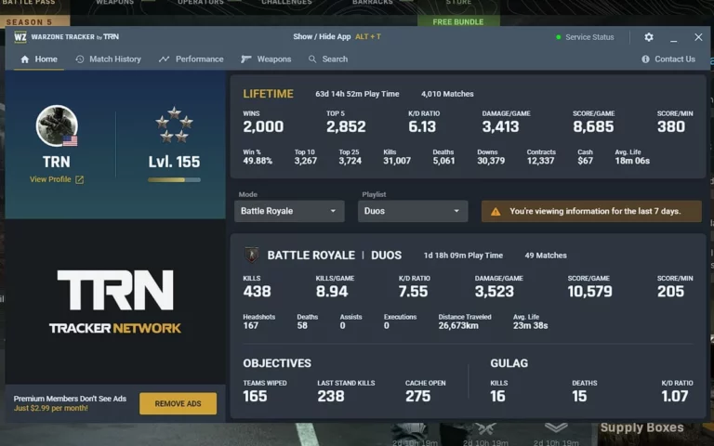The height and width of the screenshot is (446, 714).
Task: Click the Battle Royale mode emblem icon
Action: [x=252, y=255]
